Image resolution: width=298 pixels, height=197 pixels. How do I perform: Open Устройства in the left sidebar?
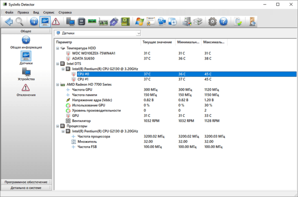coord(26,74)
